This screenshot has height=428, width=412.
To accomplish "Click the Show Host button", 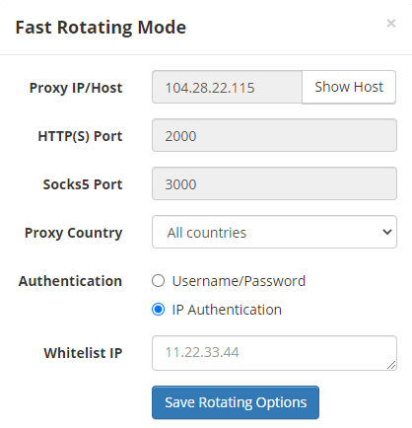I will (x=349, y=87).
